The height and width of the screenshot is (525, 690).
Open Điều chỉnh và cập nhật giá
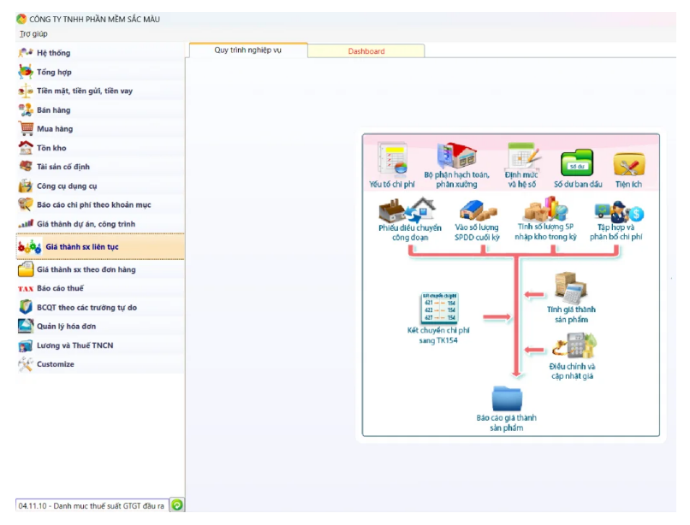[x=573, y=346]
